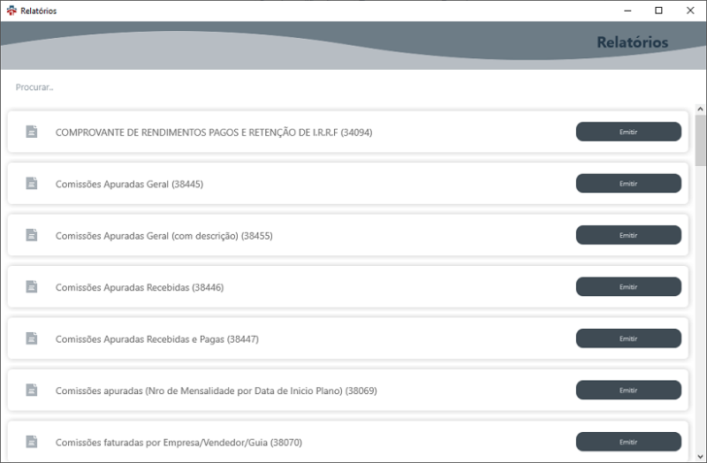This screenshot has width=707, height=463.
Task: Emit Comissões faturadas por Empresa/Vendedor/Guia (38070)
Action: pyautogui.click(x=628, y=442)
